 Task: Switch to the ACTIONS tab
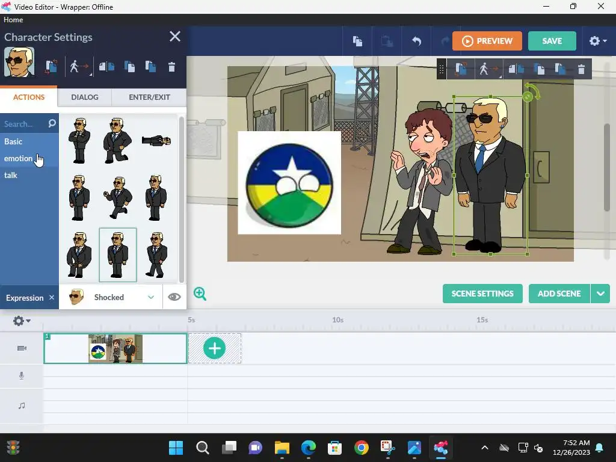pos(29,97)
